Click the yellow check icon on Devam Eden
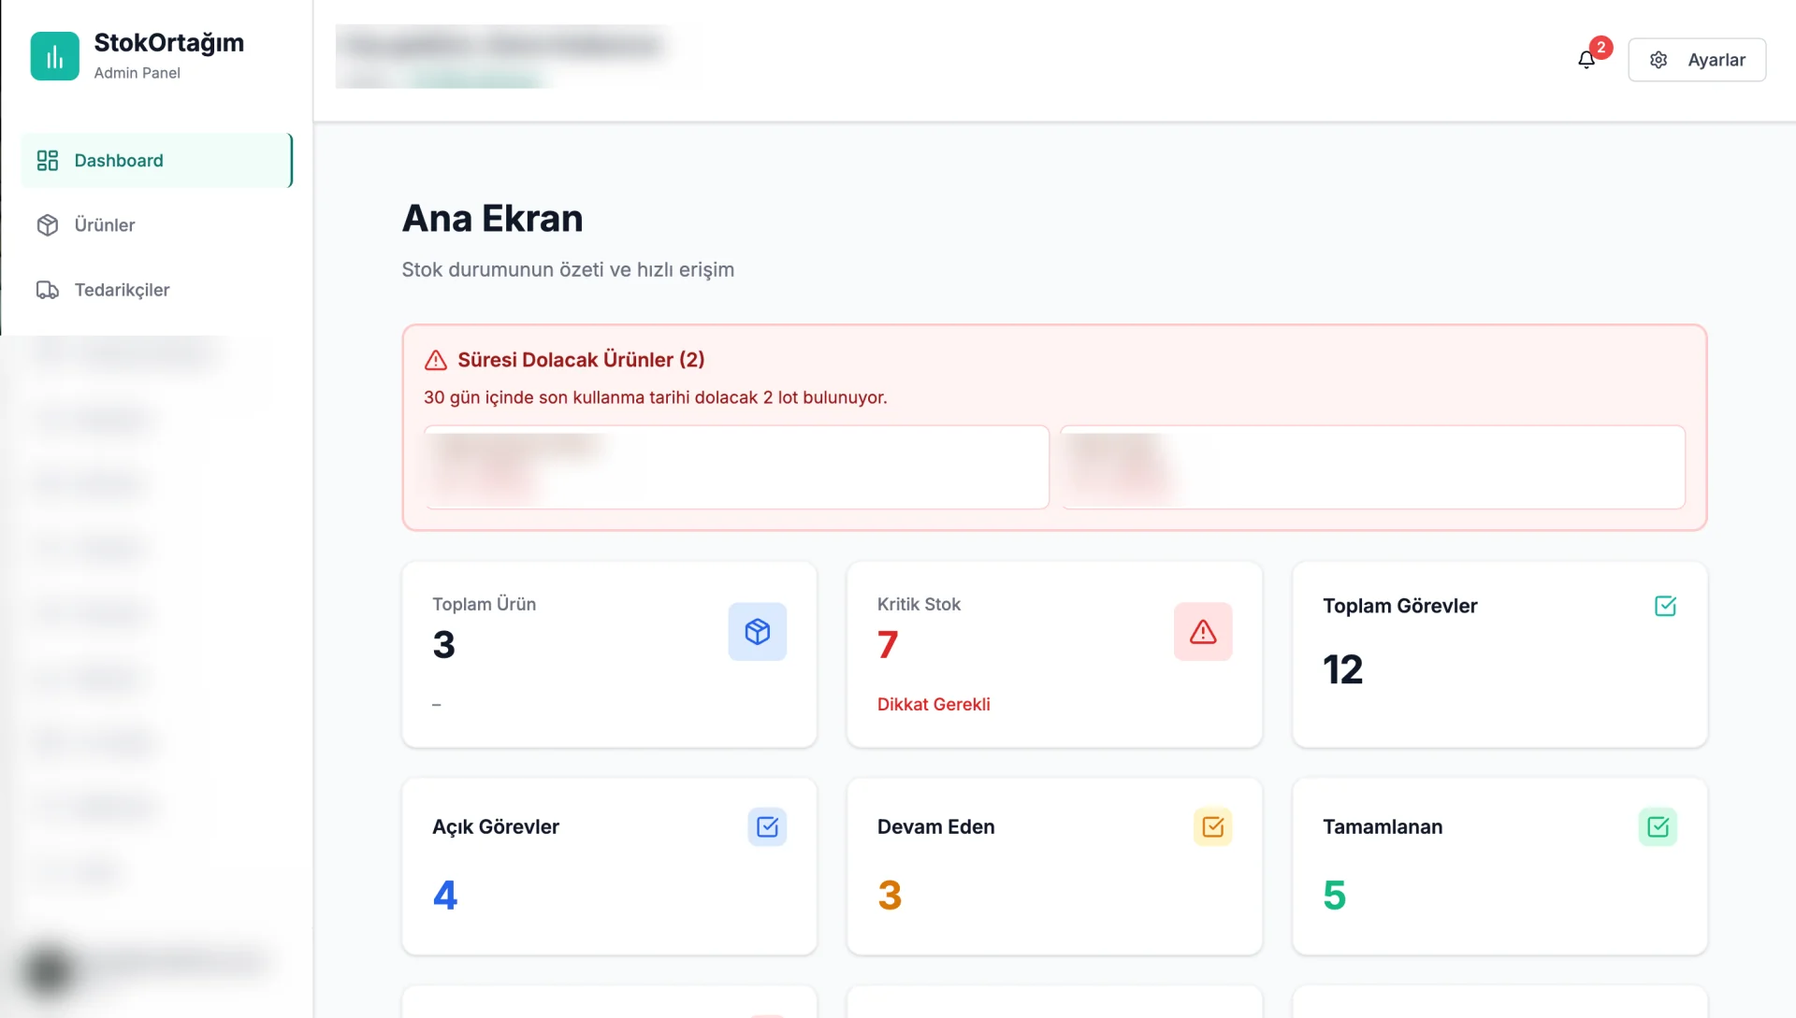Screen dimensions: 1796x1018 coord(1212,827)
